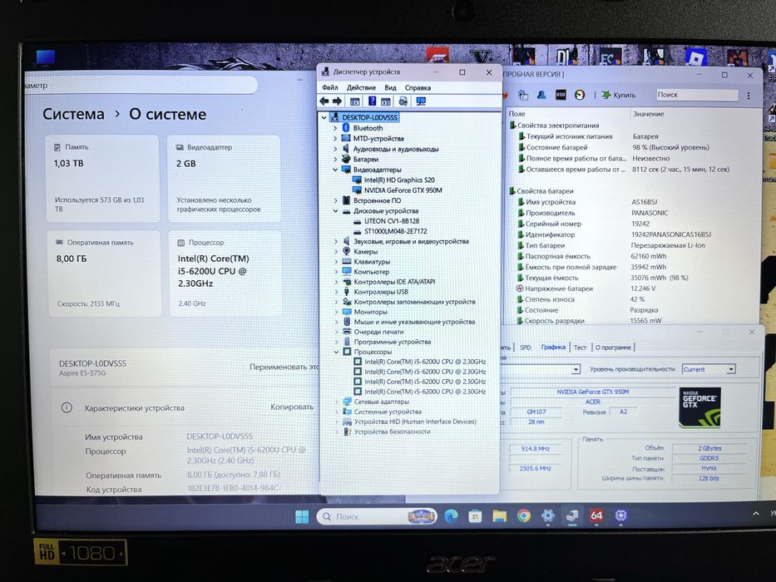Click the Поиск search box on taskbar

click(377, 516)
